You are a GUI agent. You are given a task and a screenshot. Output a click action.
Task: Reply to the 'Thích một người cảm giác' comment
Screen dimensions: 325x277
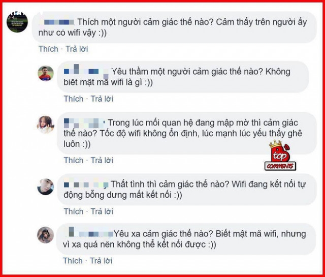(77, 49)
